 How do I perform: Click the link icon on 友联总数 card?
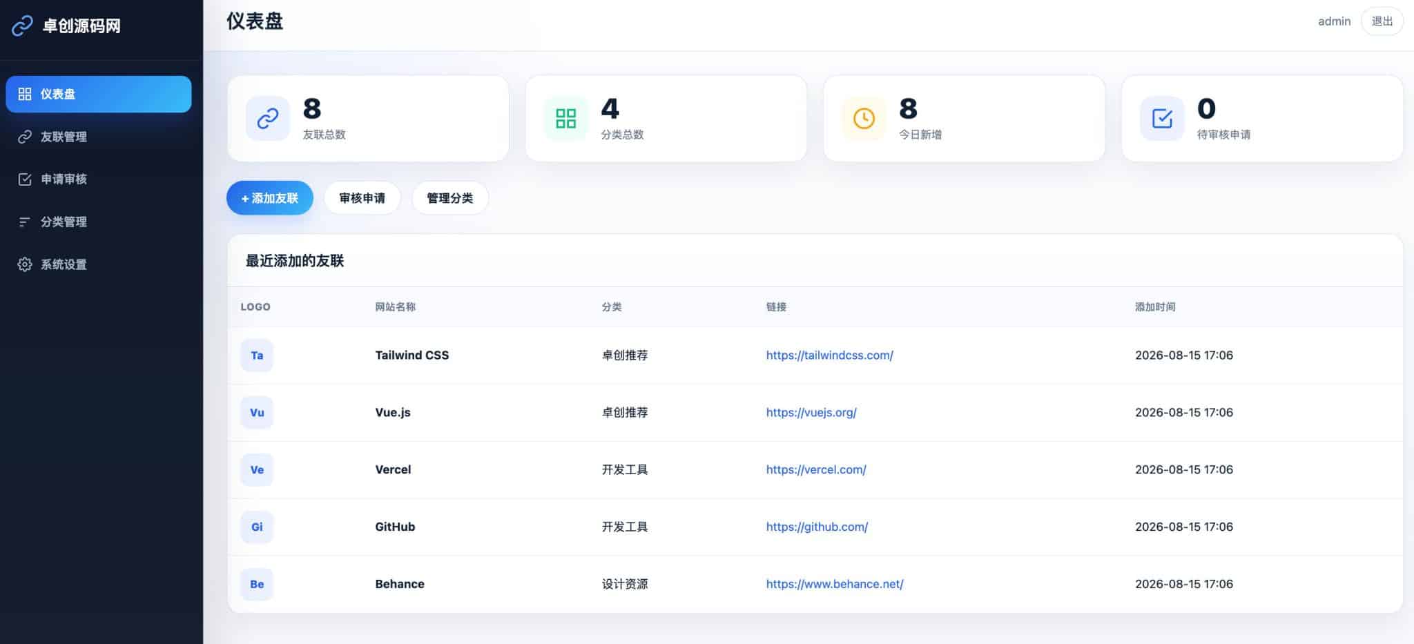(x=268, y=119)
